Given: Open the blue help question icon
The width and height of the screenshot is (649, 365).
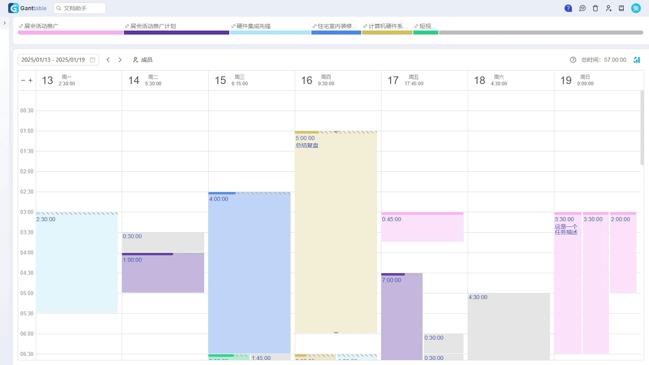Looking at the screenshot, I should click(x=568, y=9).
